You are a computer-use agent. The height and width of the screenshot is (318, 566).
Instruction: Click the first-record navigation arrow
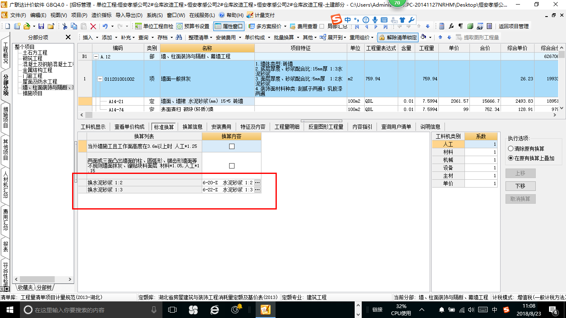click(x=356, y=26)
